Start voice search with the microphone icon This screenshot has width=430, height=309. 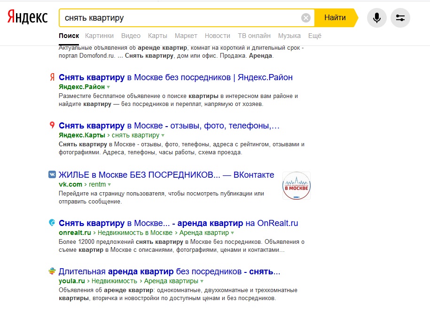377,18
